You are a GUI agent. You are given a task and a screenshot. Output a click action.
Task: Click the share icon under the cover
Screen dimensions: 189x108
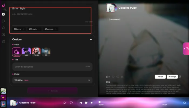[x=118, y=77]
